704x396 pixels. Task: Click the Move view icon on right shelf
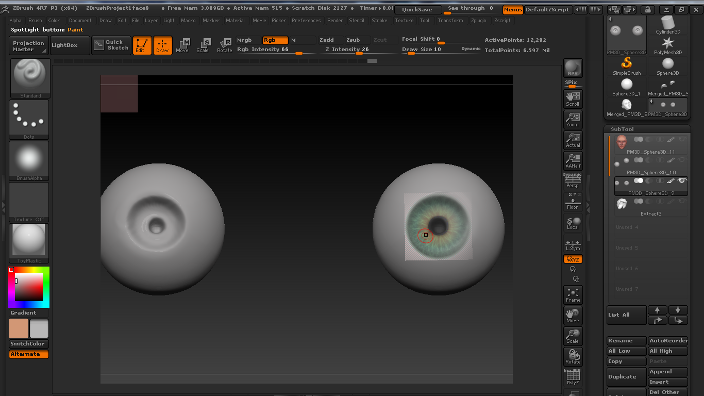coord(573,315)
